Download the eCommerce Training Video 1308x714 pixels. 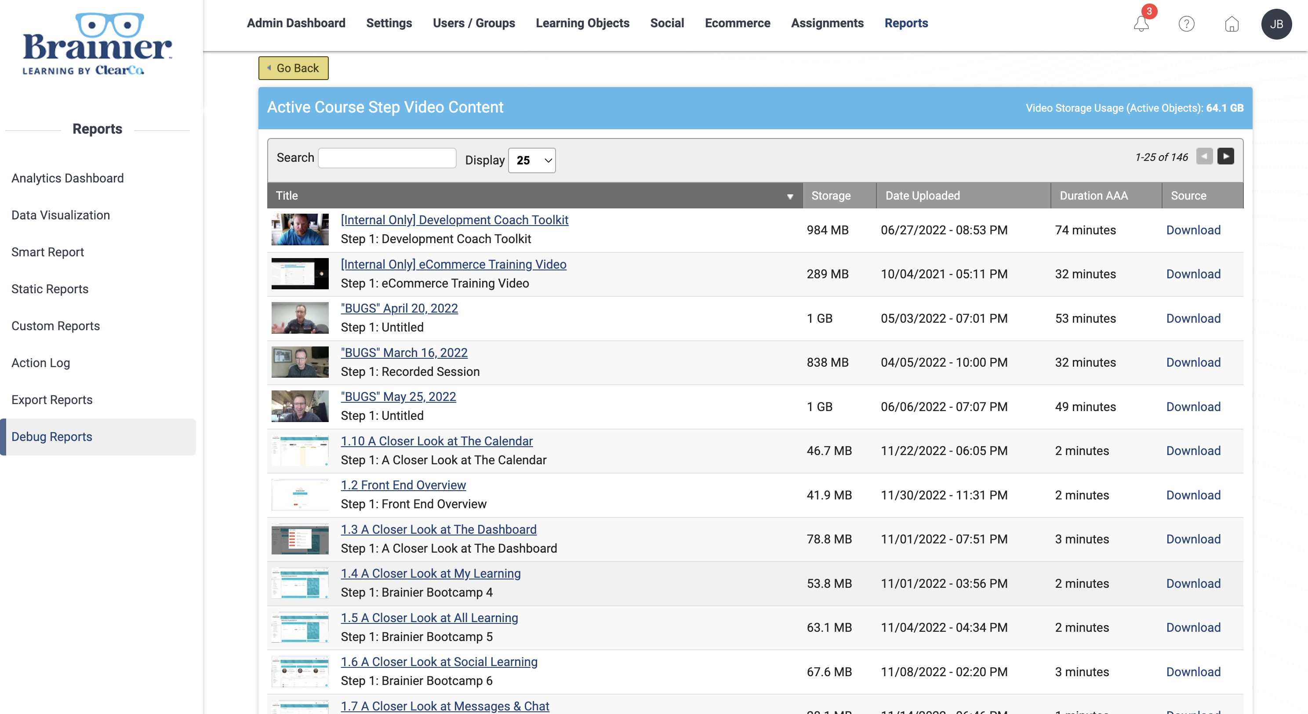[1193, 274]
